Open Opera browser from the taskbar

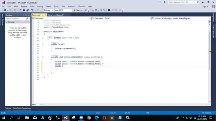tap(104, 118)
